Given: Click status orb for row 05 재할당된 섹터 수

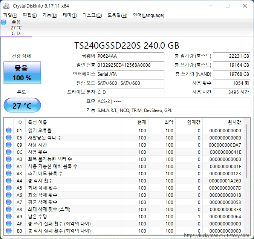Looking at the screenshot, I should (x=9, y=138).
